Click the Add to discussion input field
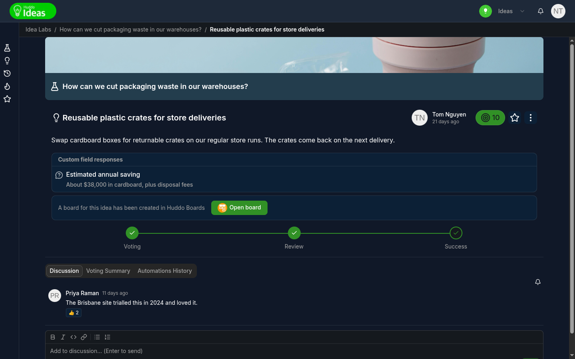The width and height of the screenshot is (575, 359). click(x=294, y=351)
